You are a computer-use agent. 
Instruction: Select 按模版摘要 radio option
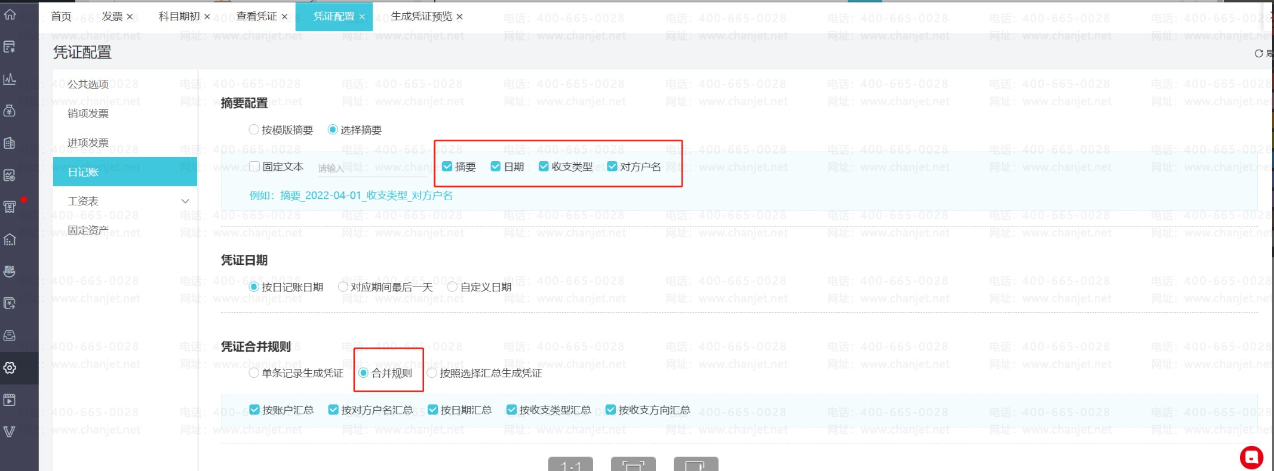254,130
